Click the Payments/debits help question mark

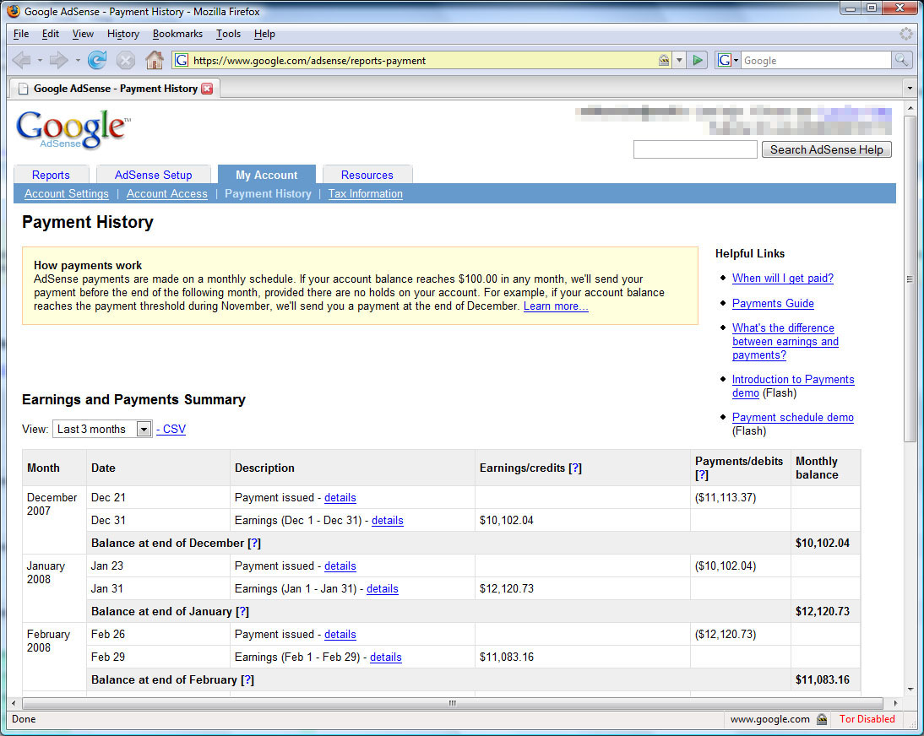point(701,475)
